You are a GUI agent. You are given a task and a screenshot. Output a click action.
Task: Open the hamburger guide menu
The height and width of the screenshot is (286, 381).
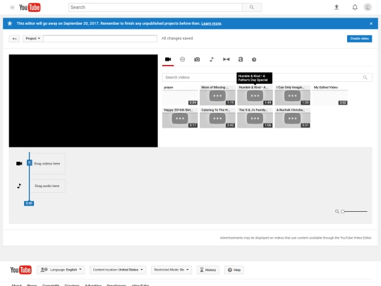pos(12,7)
